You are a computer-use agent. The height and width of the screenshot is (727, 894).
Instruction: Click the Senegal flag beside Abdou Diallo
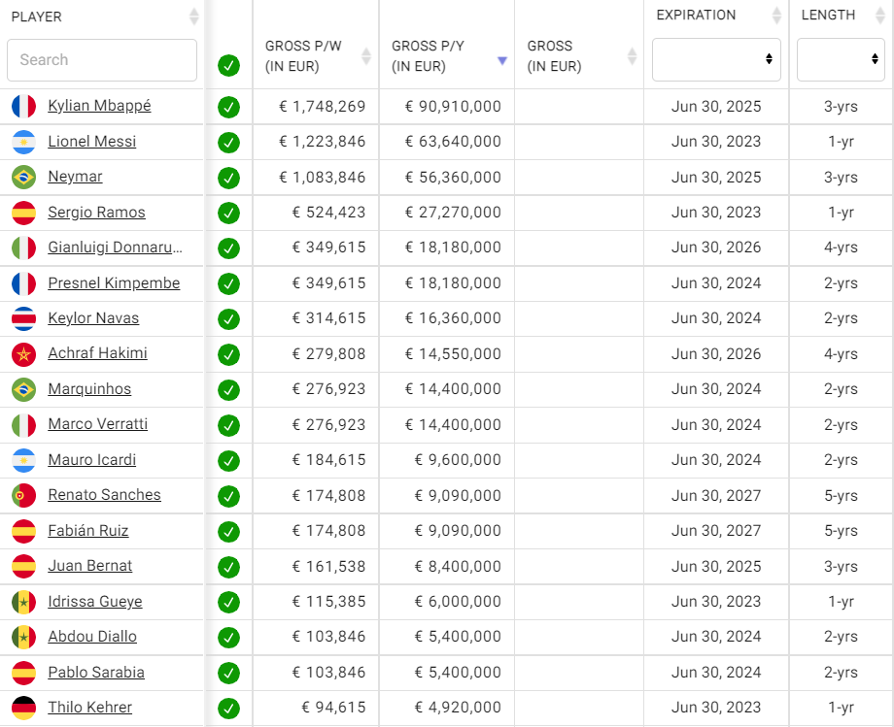click(23, 637)
